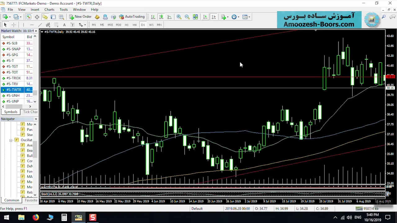Zoom out on the chart

tap(187, 17)
